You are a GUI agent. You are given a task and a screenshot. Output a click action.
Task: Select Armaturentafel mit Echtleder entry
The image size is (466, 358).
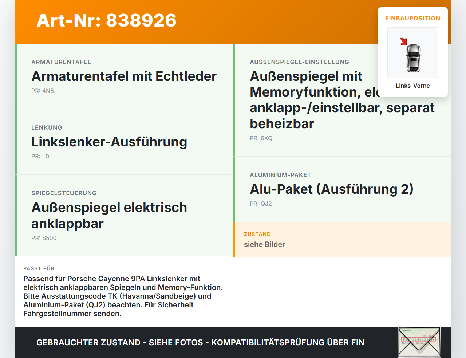pos(124,76)
